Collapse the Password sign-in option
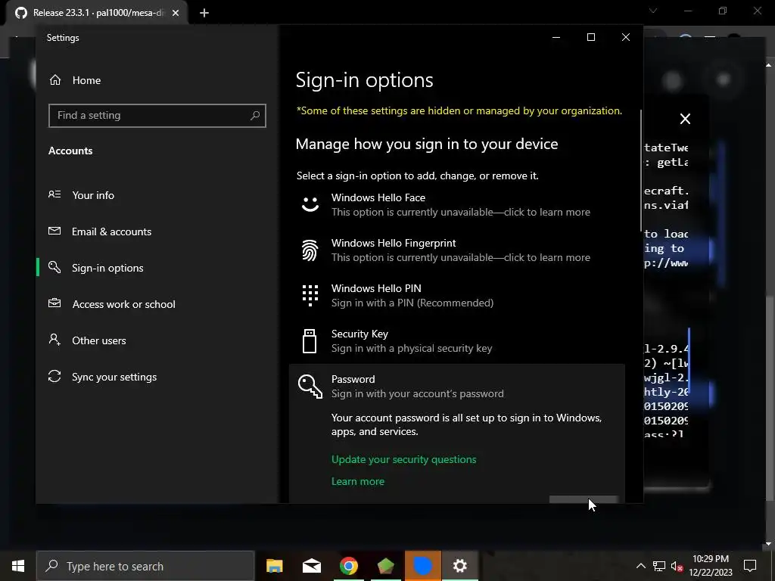 (456, 387)
